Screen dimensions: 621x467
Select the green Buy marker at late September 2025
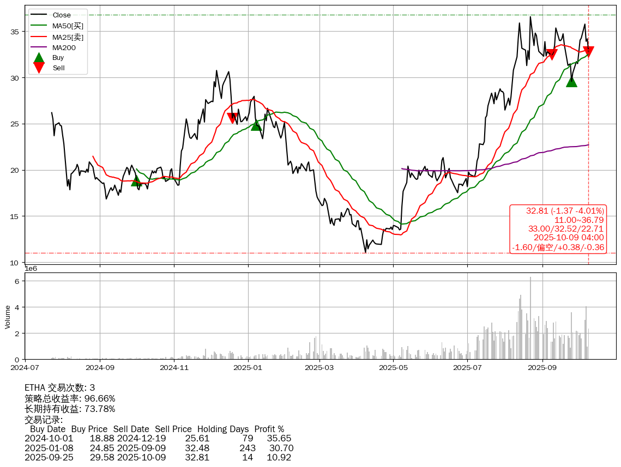(571, 82)
